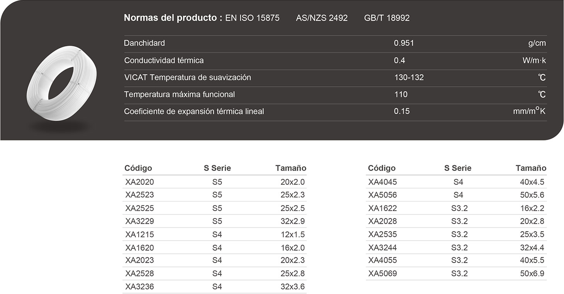This screenshot has width=564, height=294.
Task: Click the Temperatura máxima funcional label
Action: point(179,95)
